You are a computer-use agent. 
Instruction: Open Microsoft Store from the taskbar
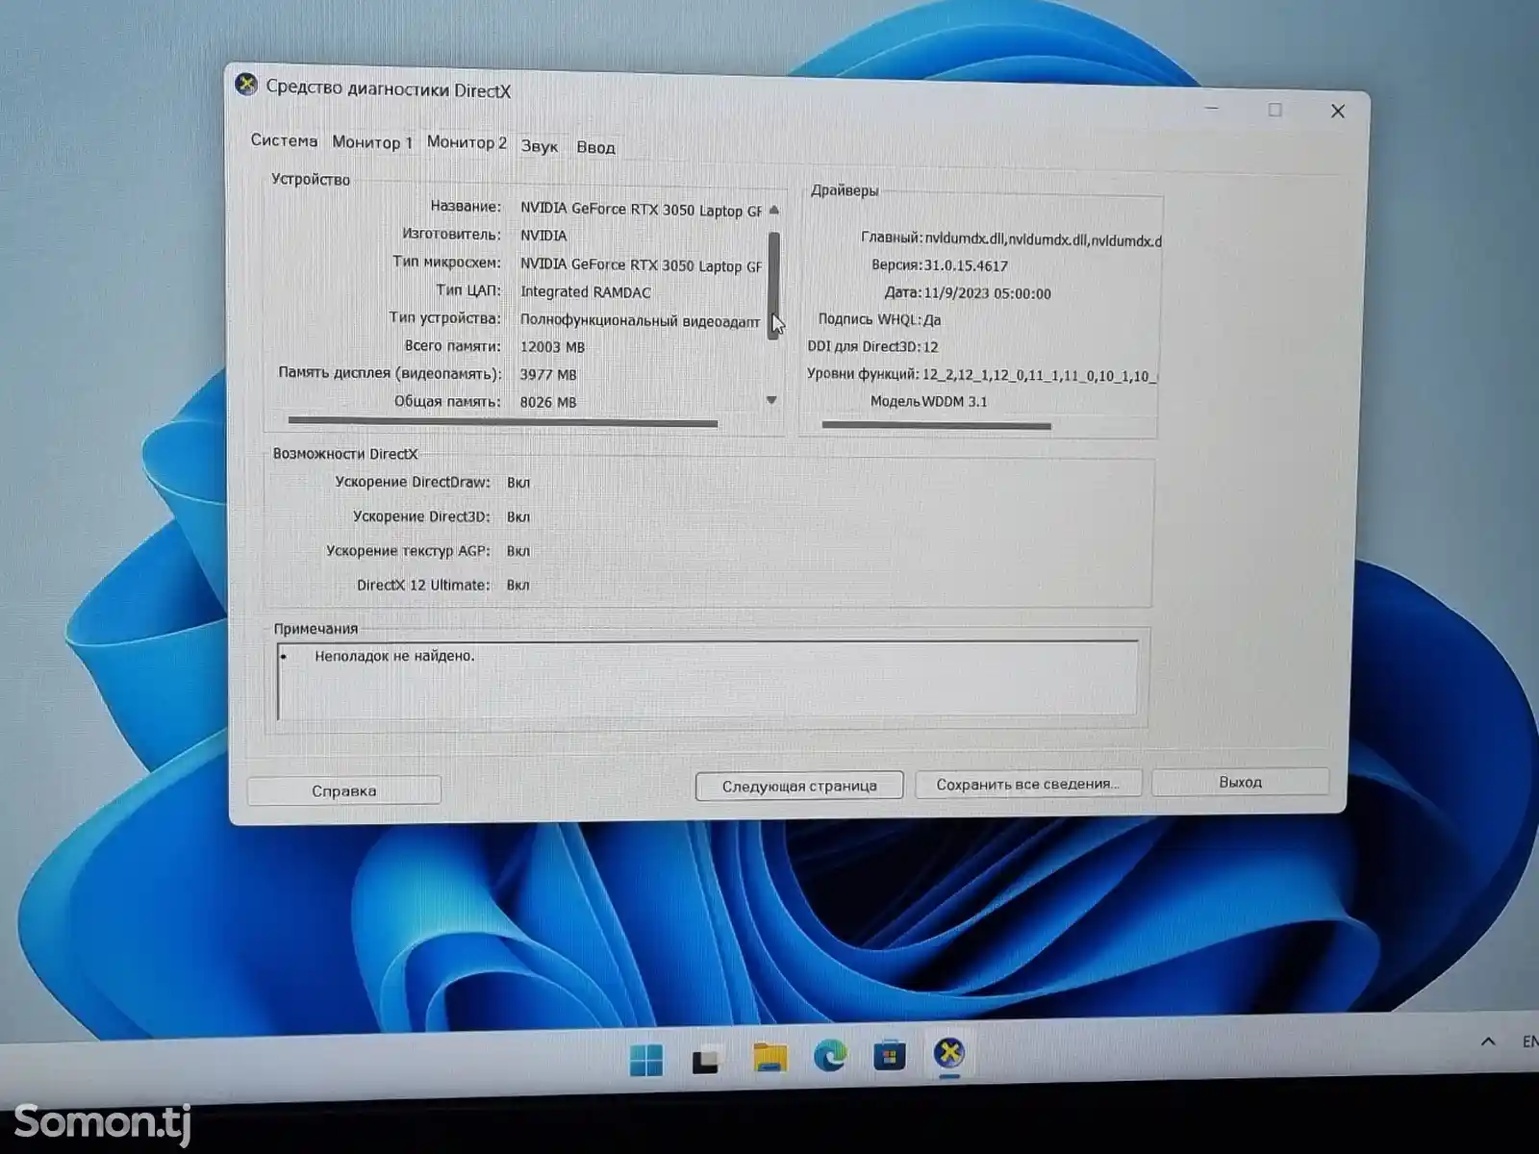890,1056
